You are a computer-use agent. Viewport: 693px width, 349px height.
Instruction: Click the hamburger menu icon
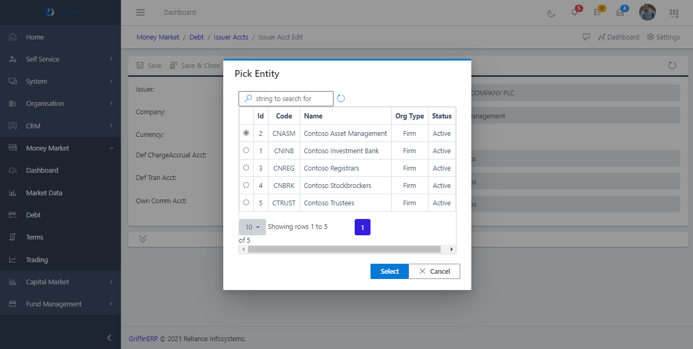tap(140, 13)
